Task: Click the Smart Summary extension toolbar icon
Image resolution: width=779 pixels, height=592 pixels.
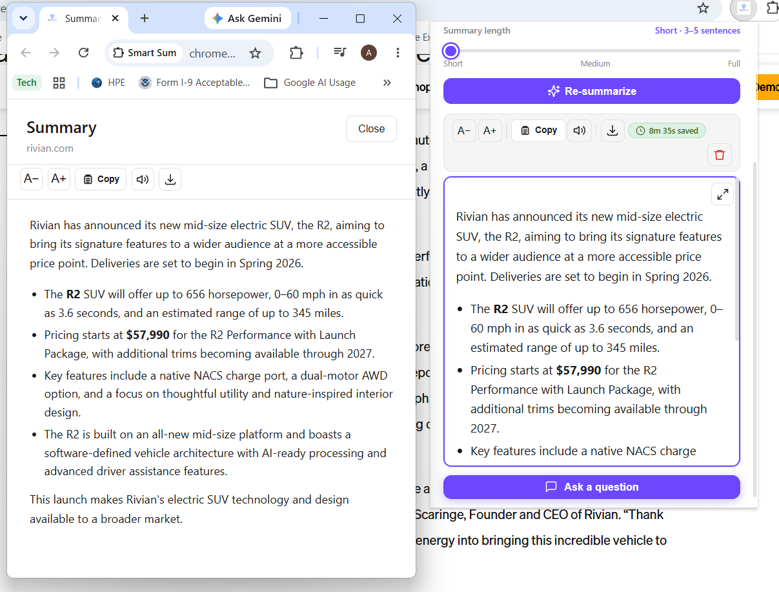Action: point(744,8)
